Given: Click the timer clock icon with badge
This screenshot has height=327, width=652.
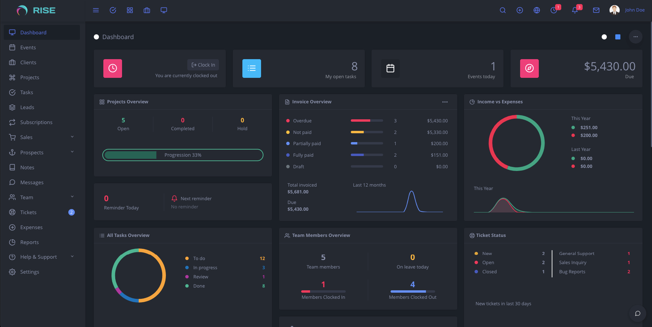Looking at the screenshot, I should [554, 10].
